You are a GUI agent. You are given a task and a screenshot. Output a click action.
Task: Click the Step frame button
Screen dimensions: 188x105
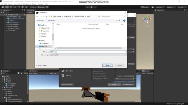(95, 7)
